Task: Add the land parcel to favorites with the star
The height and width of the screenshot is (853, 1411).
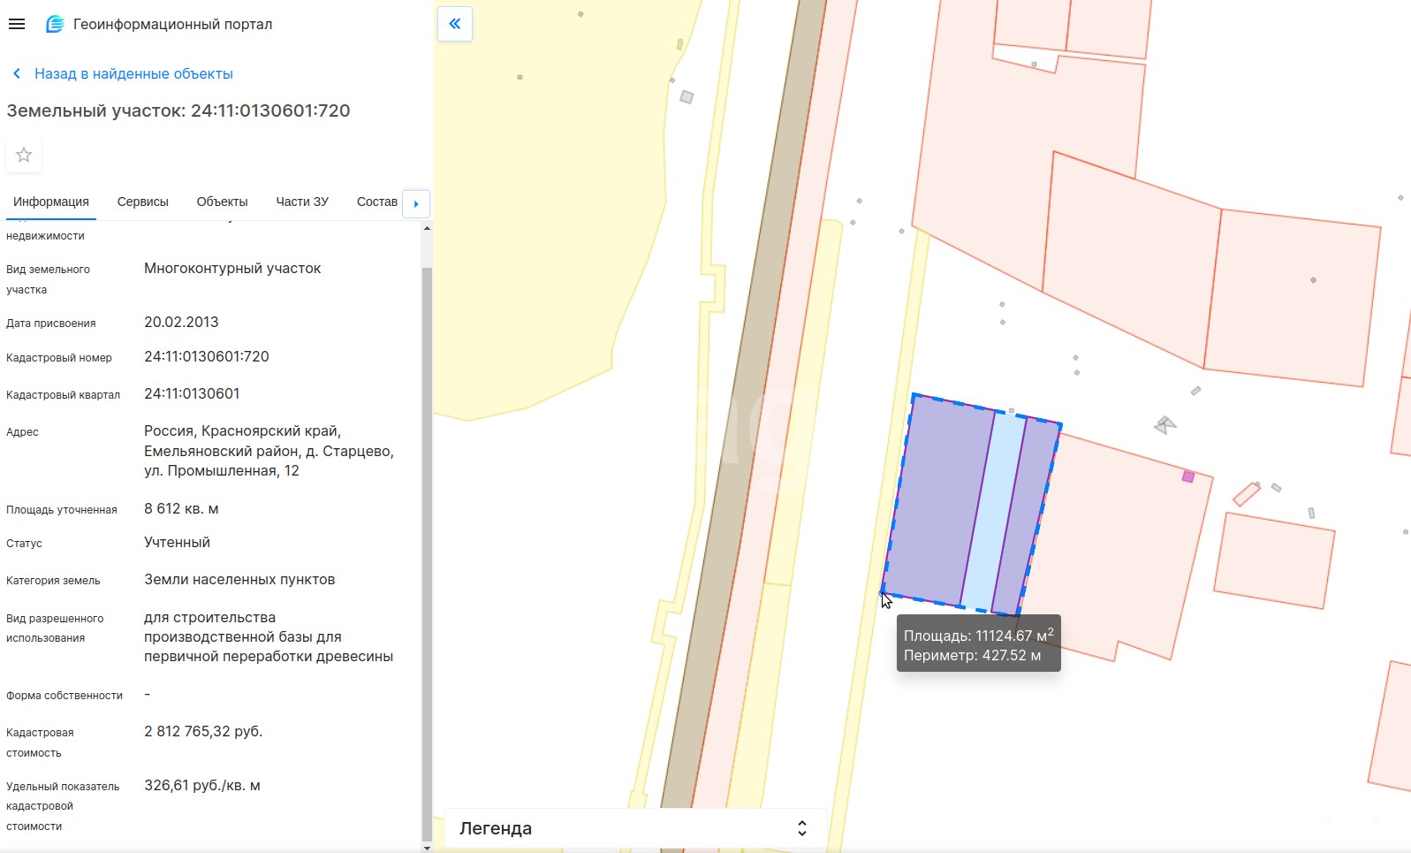Action: click(24, 156)
